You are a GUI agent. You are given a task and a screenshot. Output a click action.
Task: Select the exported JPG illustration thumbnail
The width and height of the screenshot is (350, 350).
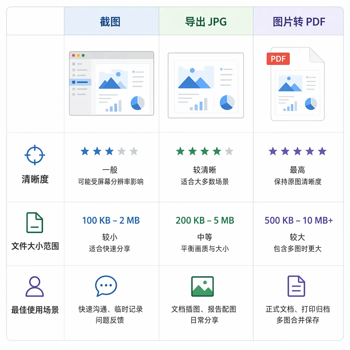point(206,85)
